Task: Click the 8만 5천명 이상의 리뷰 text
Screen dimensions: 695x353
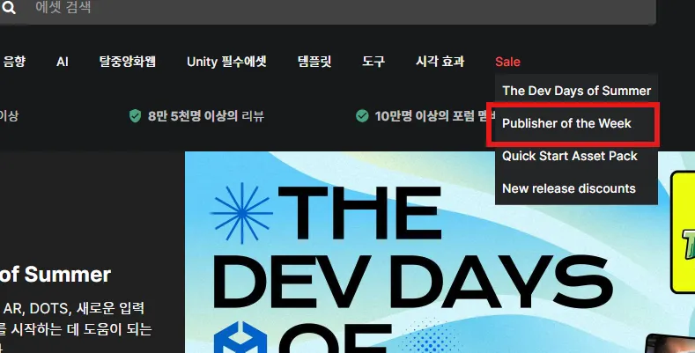Action: coord(205,116)
